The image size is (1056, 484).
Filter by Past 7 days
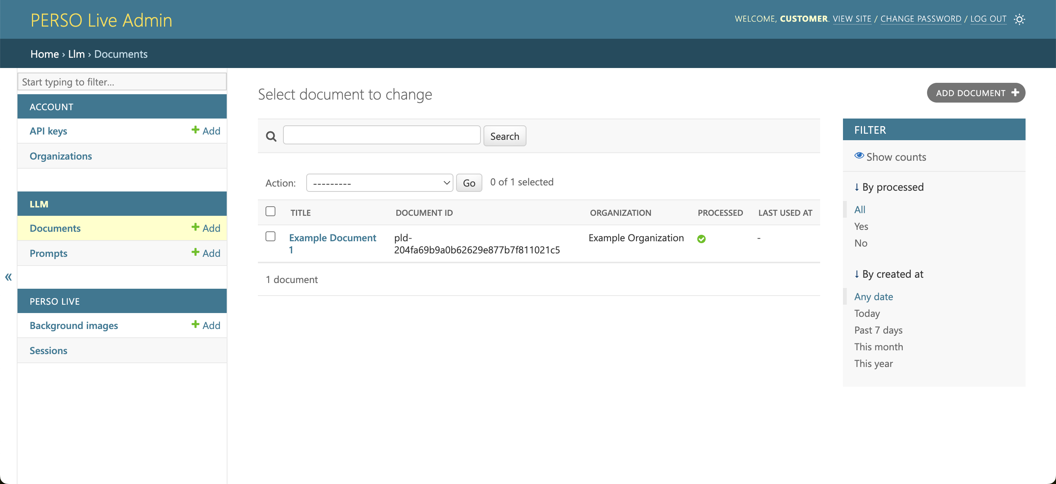(x=878, y=330)
